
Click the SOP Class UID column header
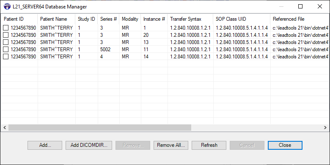242,19
